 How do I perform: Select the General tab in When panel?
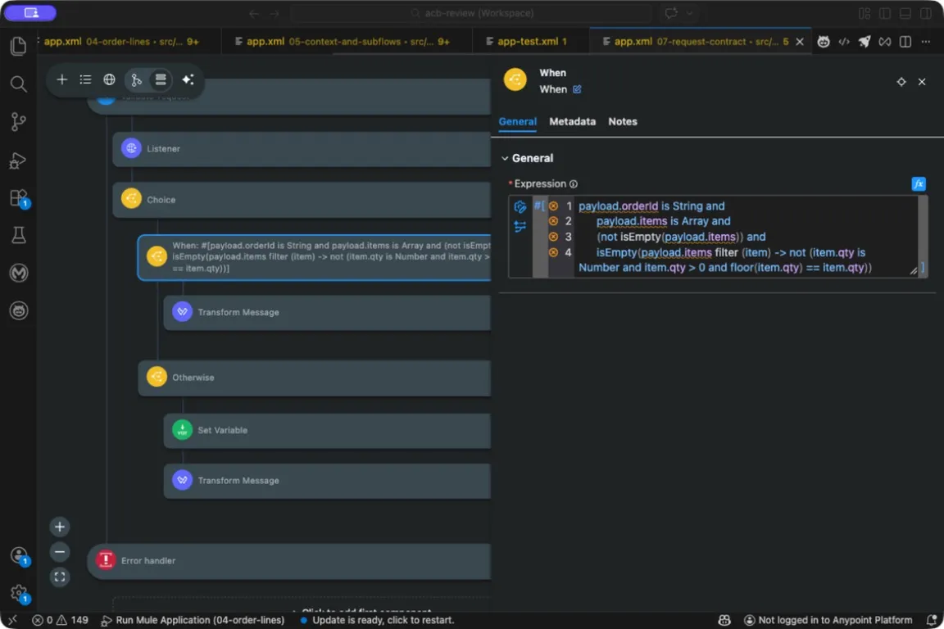point(517,121)
